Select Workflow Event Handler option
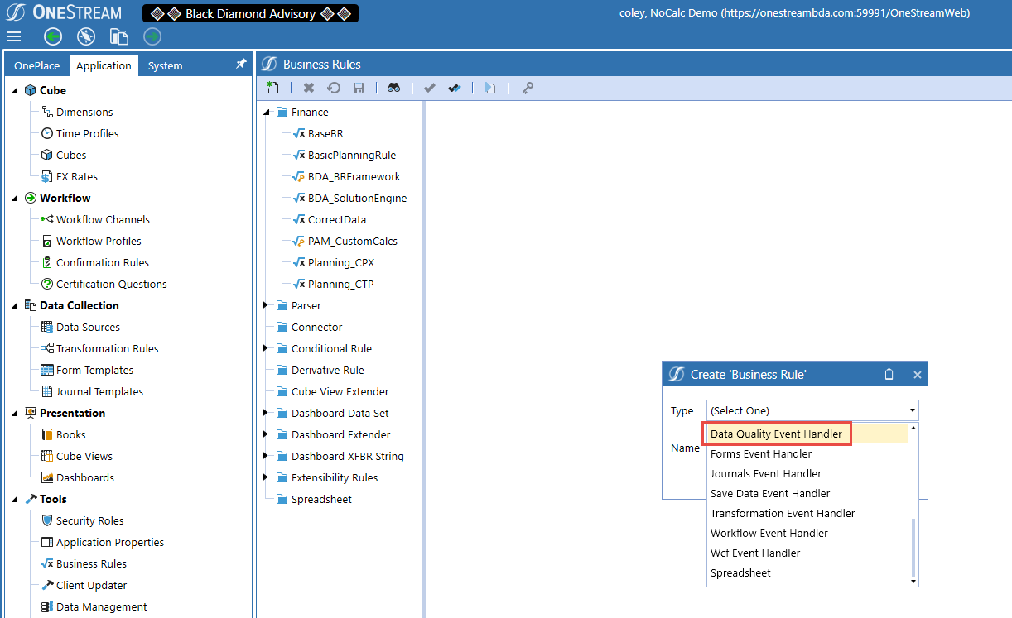 (x=807, y=533)
